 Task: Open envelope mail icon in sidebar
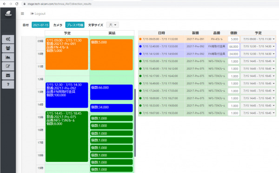[8, 76]
